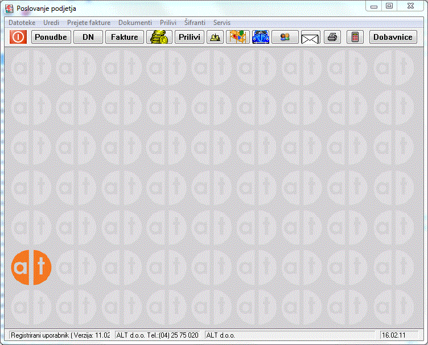Screen dimensions: 428x345
Task: Click the envelope mail icon
Action: pyautogui.click(x=310, y=38)
